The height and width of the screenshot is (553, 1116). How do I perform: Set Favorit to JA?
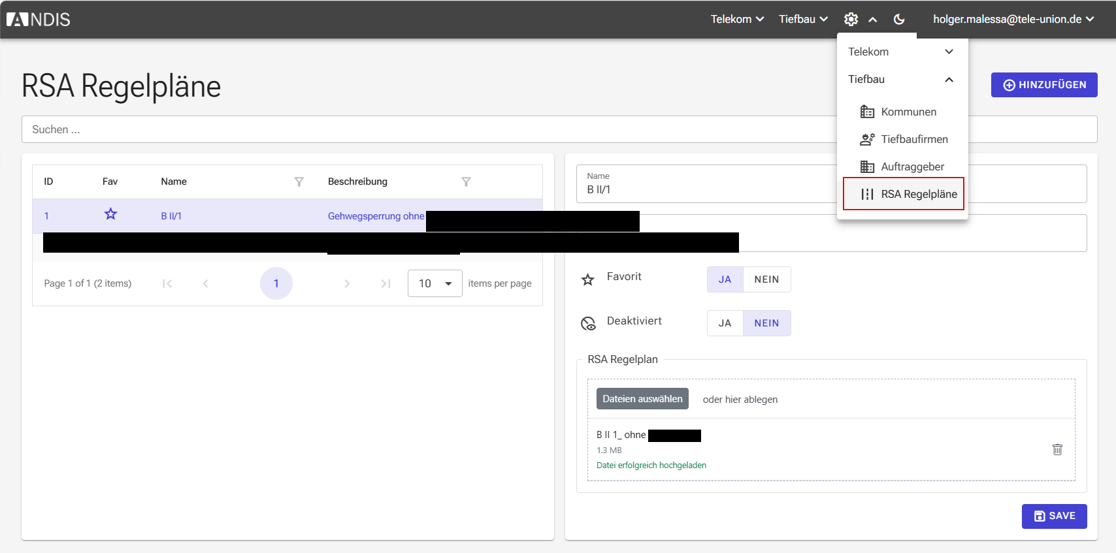click(725, 279)
